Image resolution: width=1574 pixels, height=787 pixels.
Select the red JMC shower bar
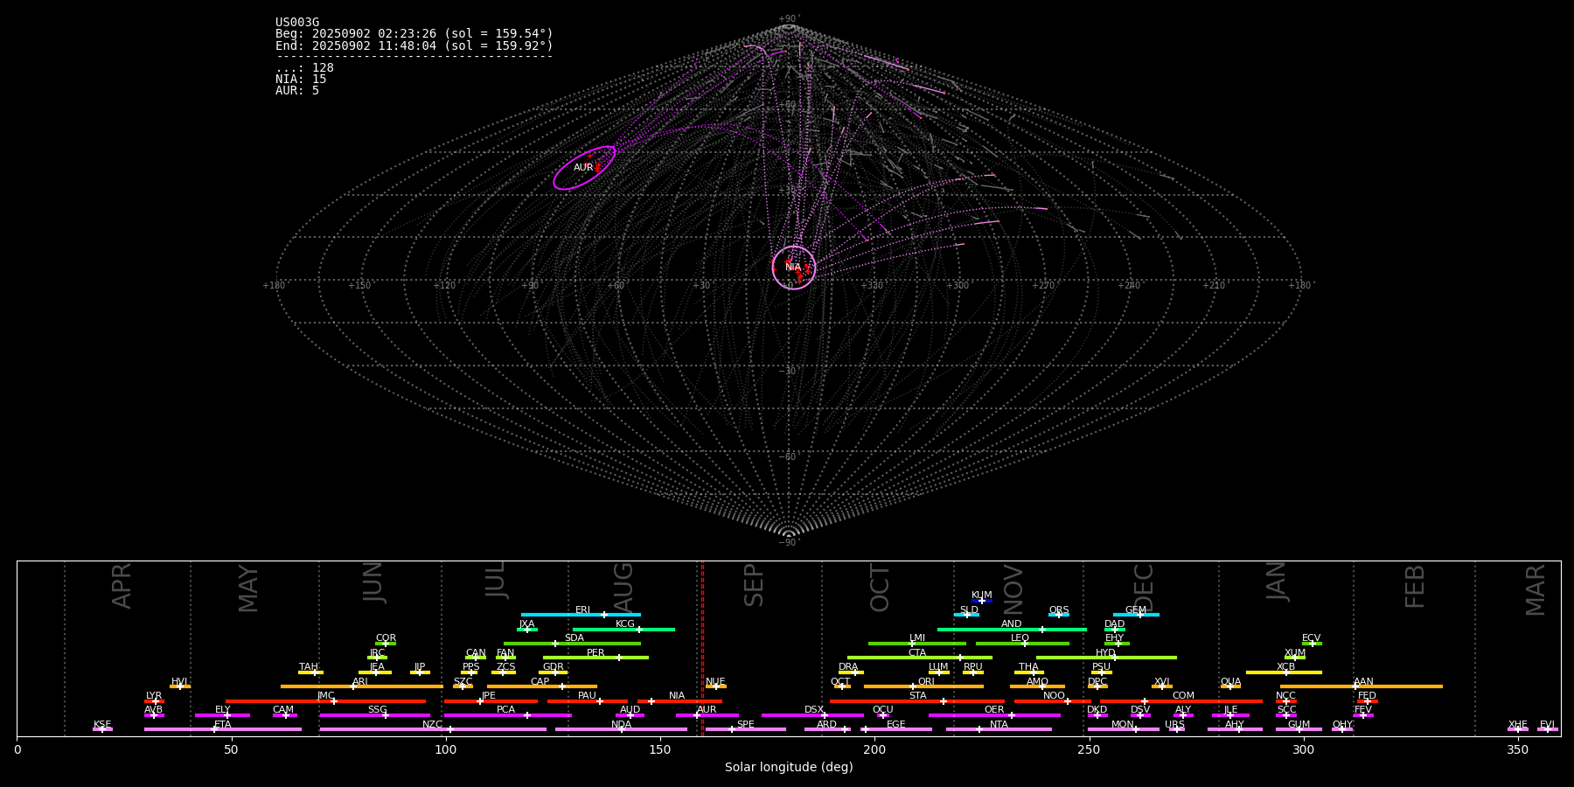pos(326,700)
